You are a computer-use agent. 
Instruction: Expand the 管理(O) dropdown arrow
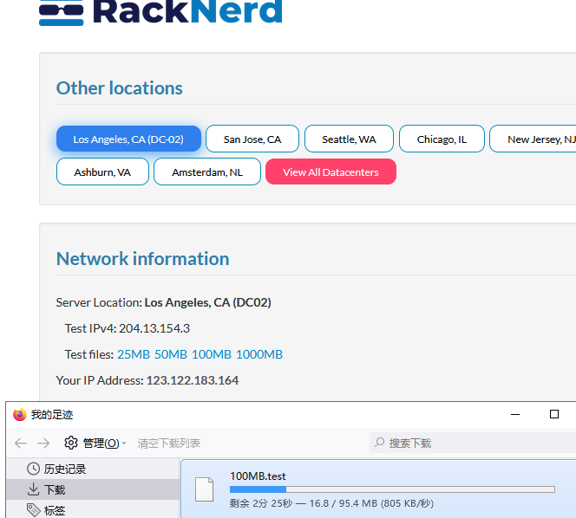click(x=124, y=444)
